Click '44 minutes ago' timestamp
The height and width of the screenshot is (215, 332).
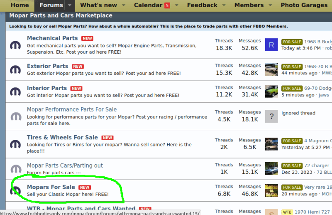pyautogui.click(x=299, y=73)
